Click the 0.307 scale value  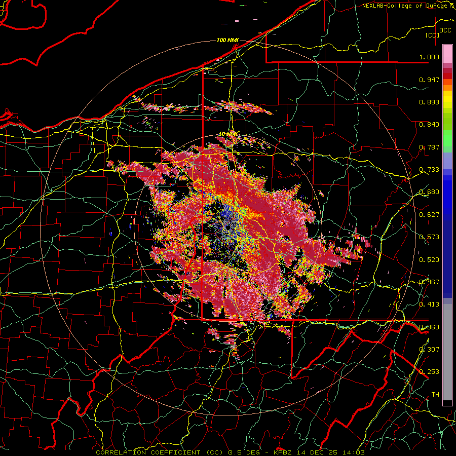click(429, 350)
